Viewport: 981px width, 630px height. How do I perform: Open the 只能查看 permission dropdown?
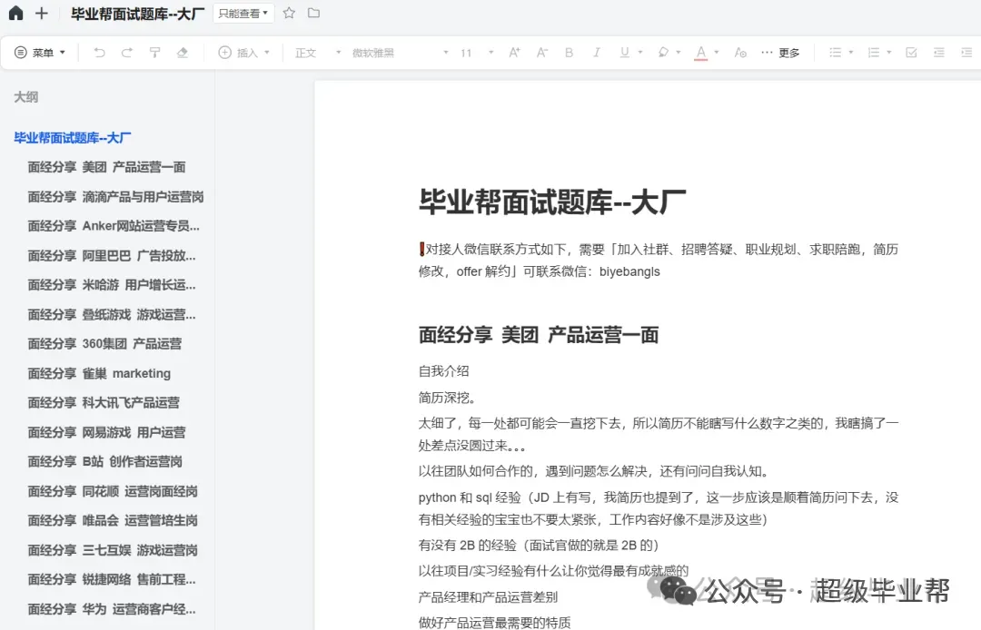(x=243, y=13)
